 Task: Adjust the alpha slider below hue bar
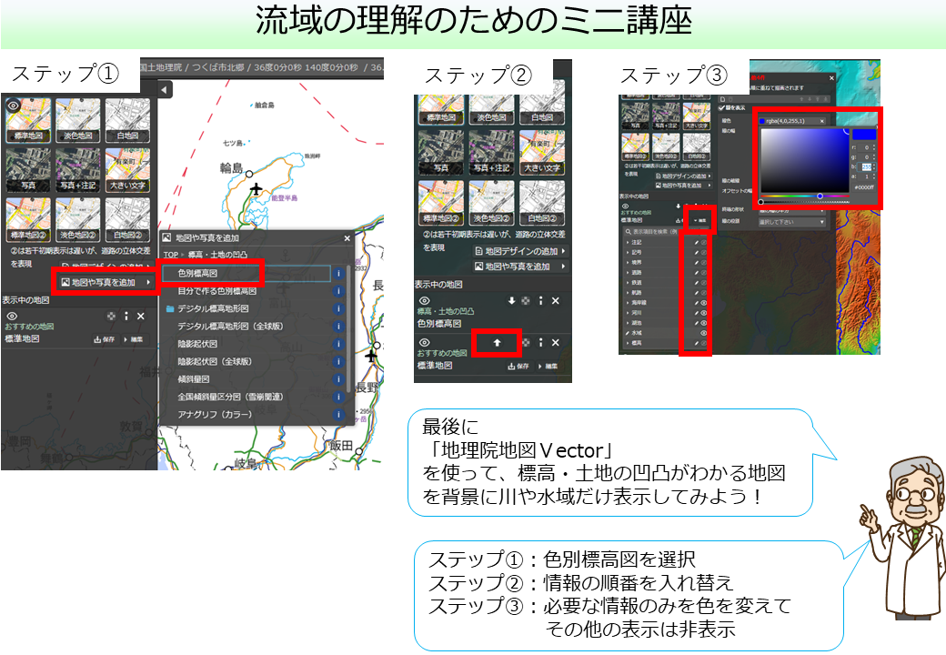point(805,202)
